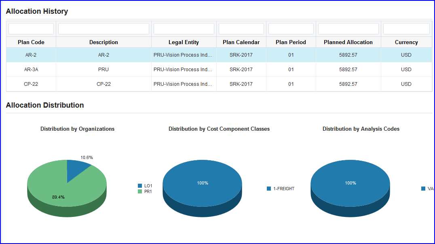
Task: Click the PR1 legend label
Action: tap(148, 191)
